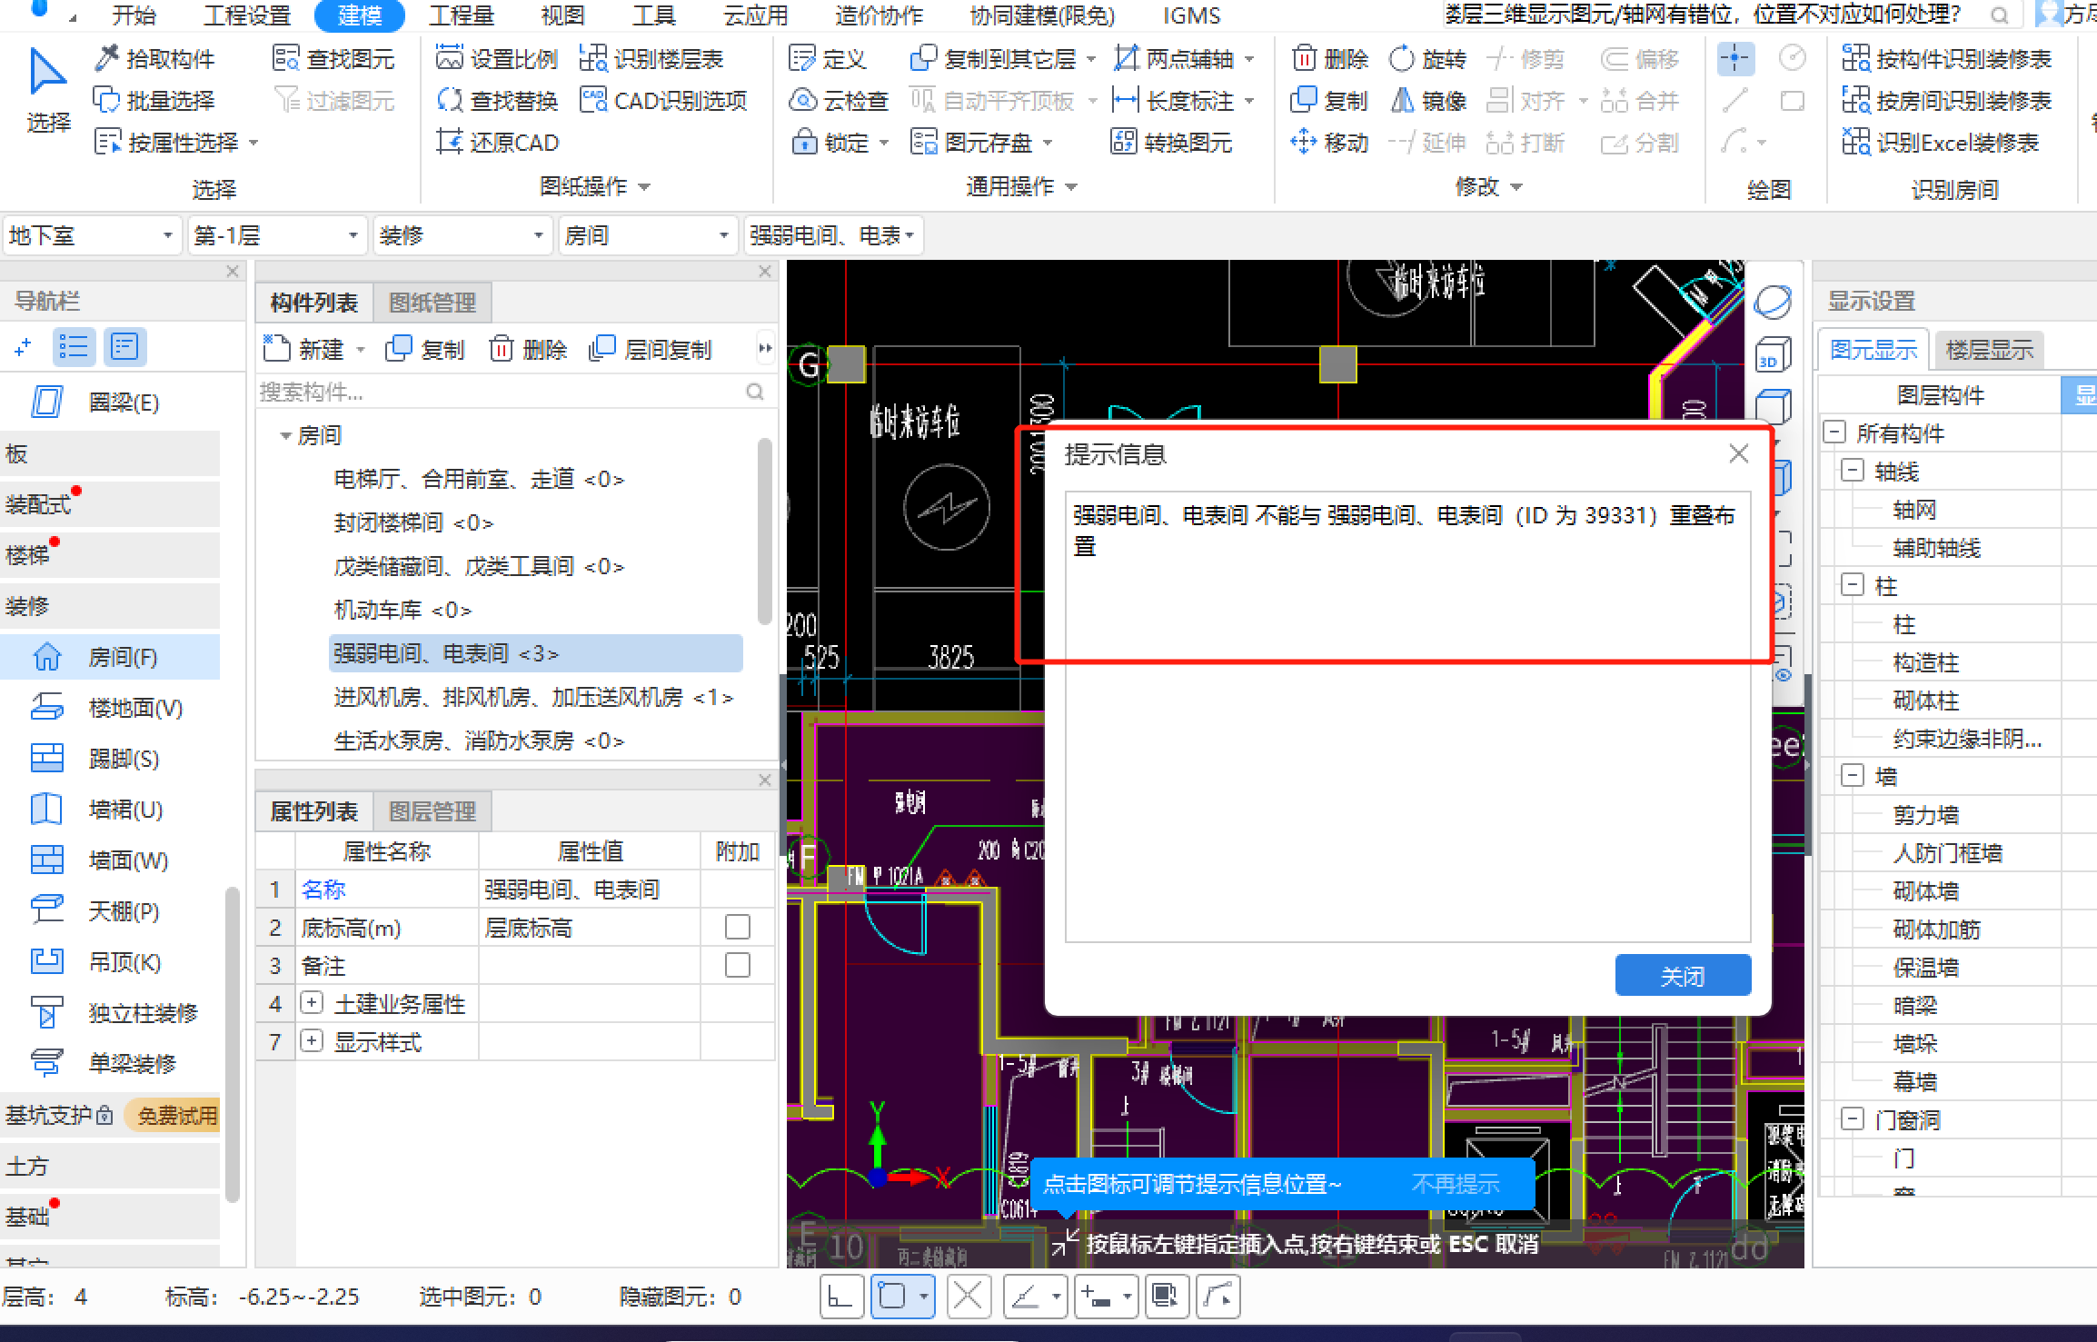
Task: Expand 土建业务属性 property row
Action: (x=312, y=1003)
